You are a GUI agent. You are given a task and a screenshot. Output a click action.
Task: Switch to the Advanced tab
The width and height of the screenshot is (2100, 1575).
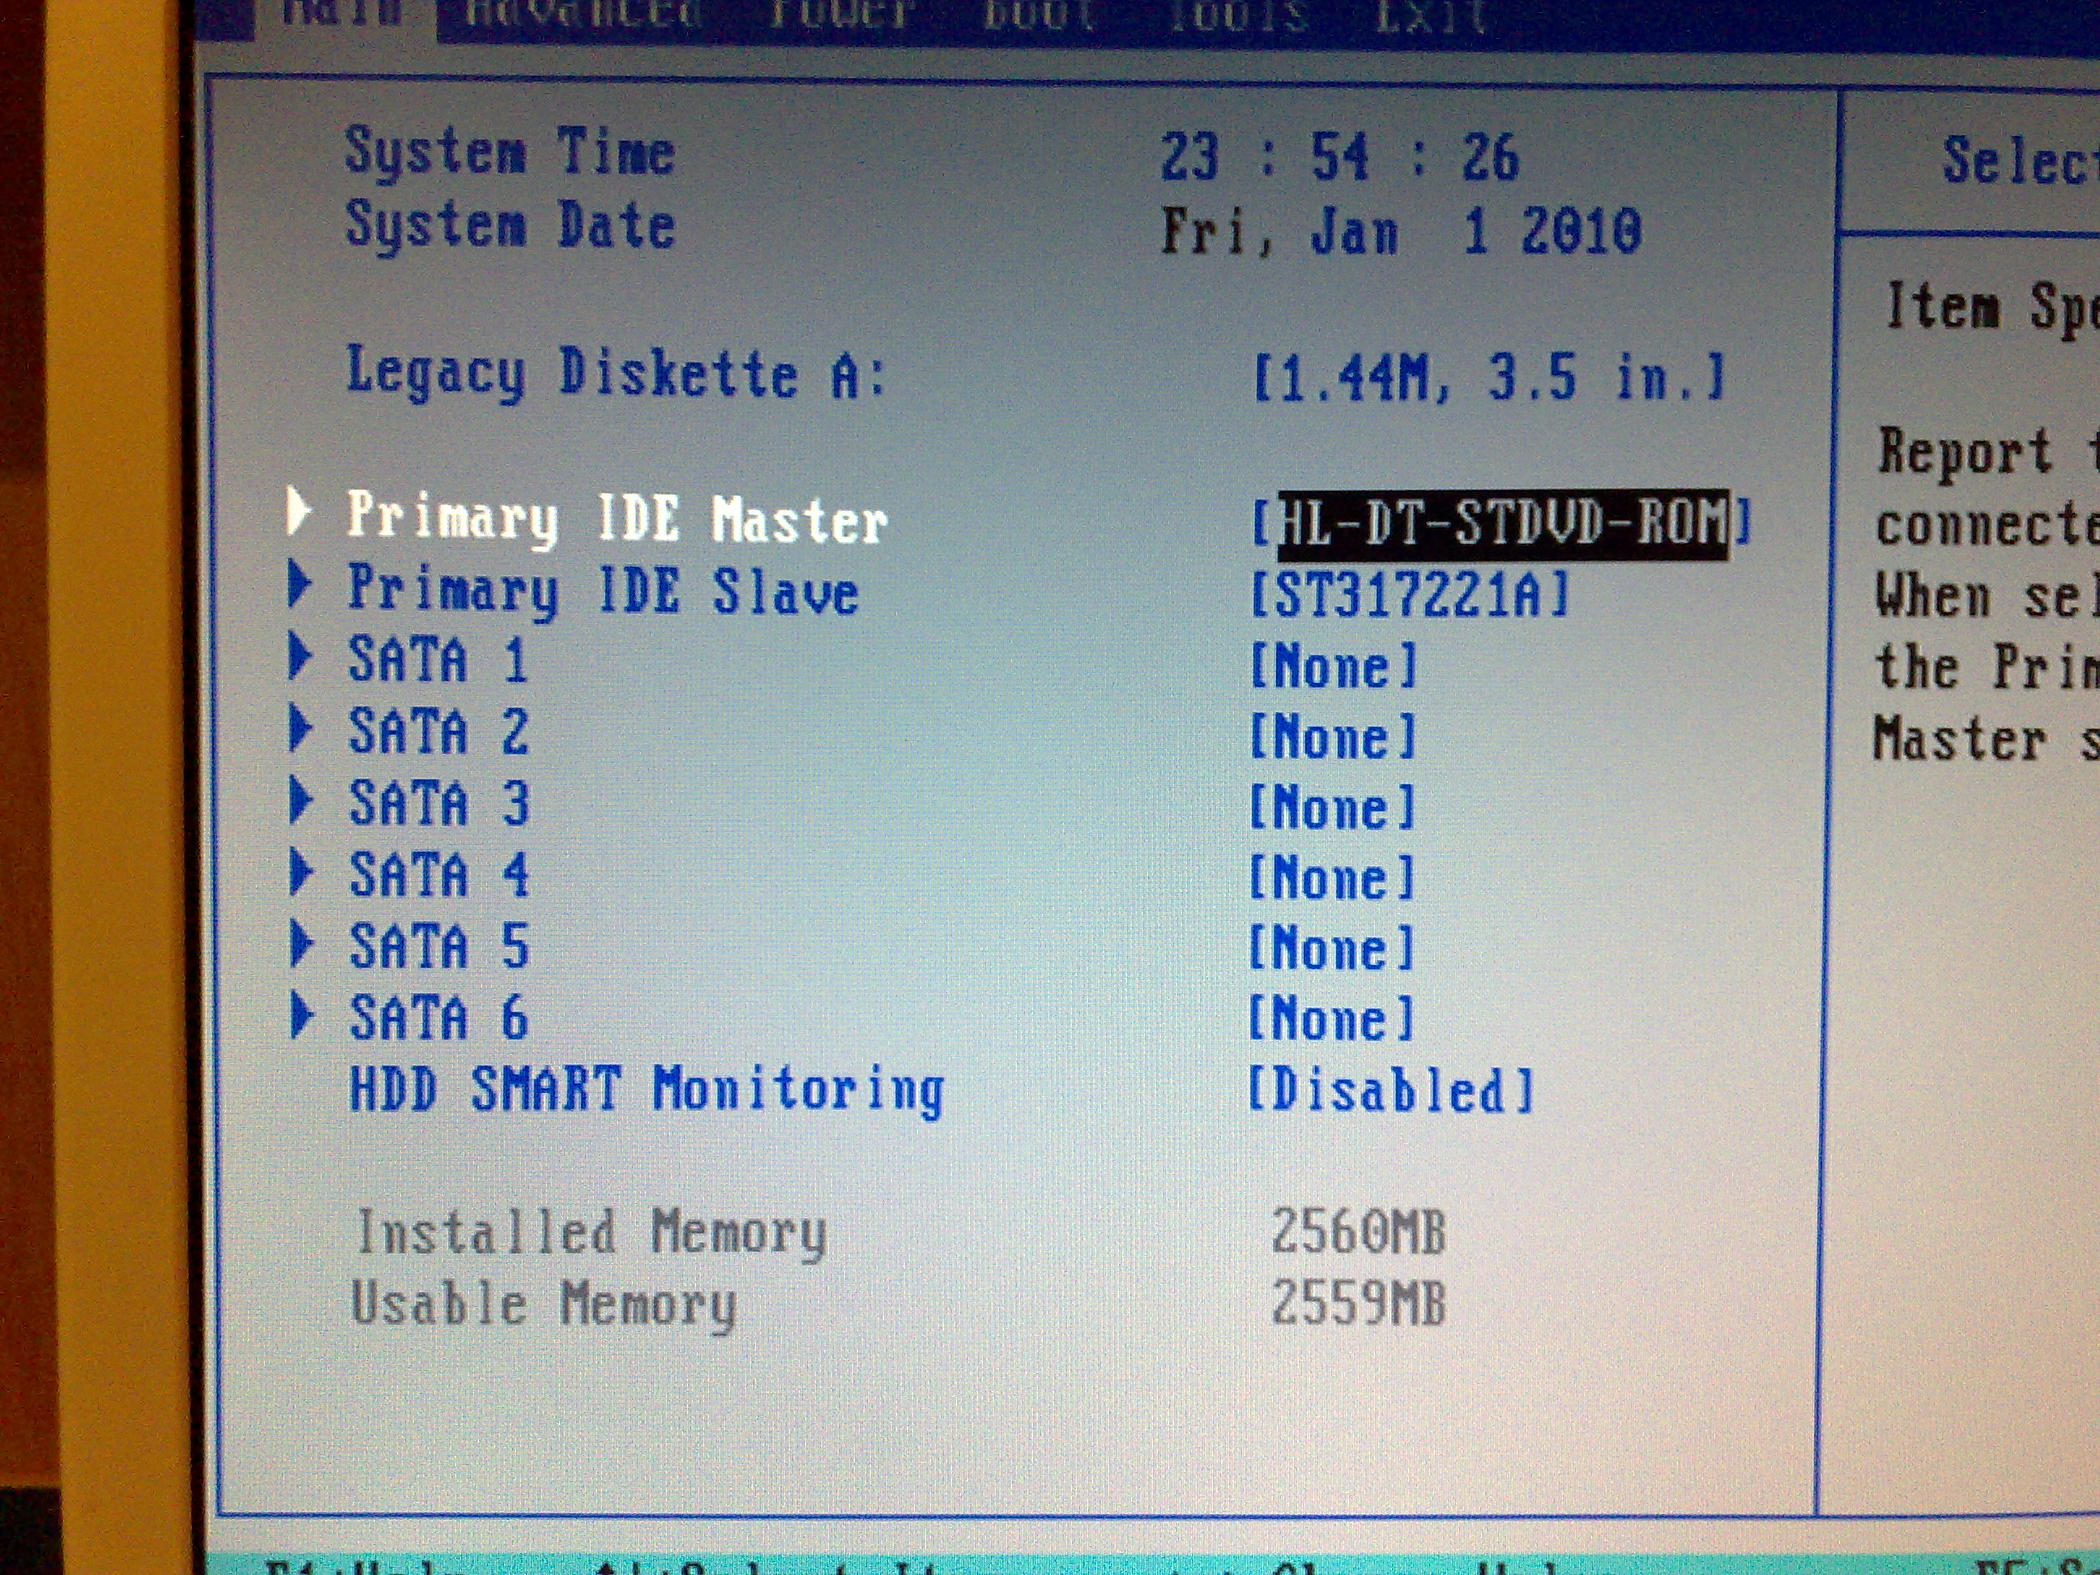(585, 15)
